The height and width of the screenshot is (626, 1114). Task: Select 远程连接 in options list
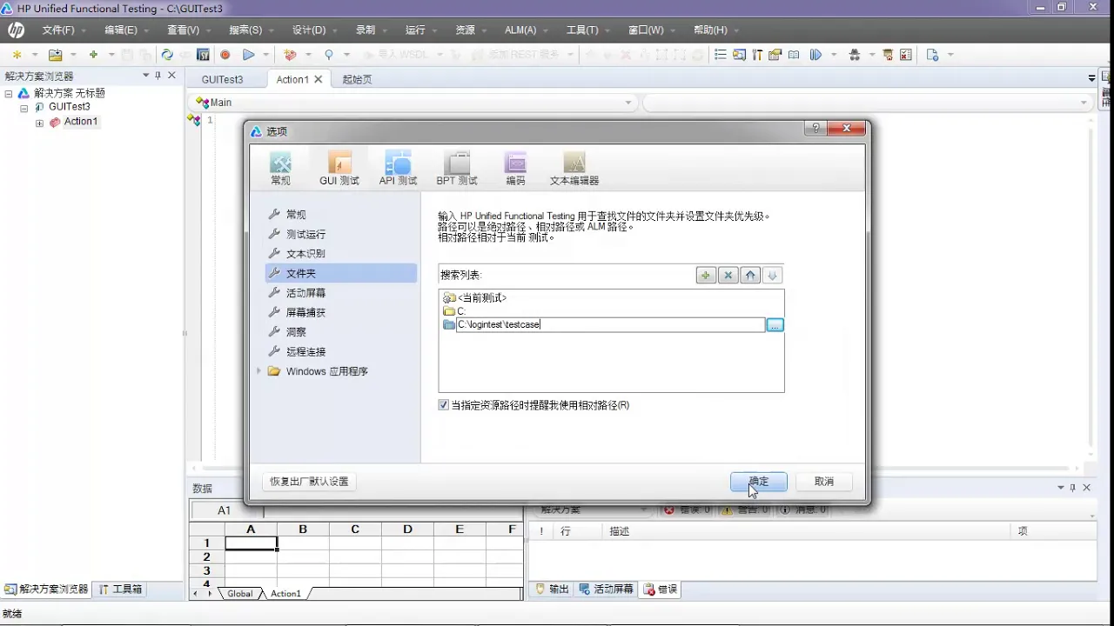[305, 351]
